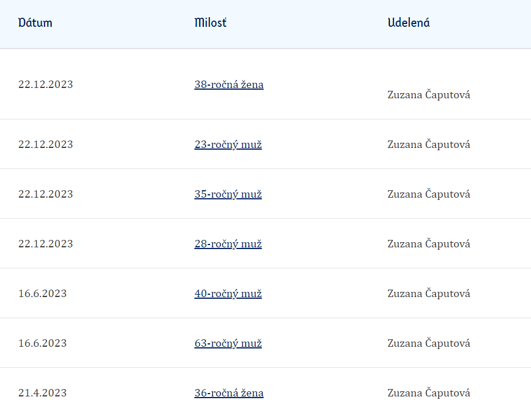Open the 63-ročný muž pardon link
Viewport: 531px width, 409px height.
[x=228, y=343]
